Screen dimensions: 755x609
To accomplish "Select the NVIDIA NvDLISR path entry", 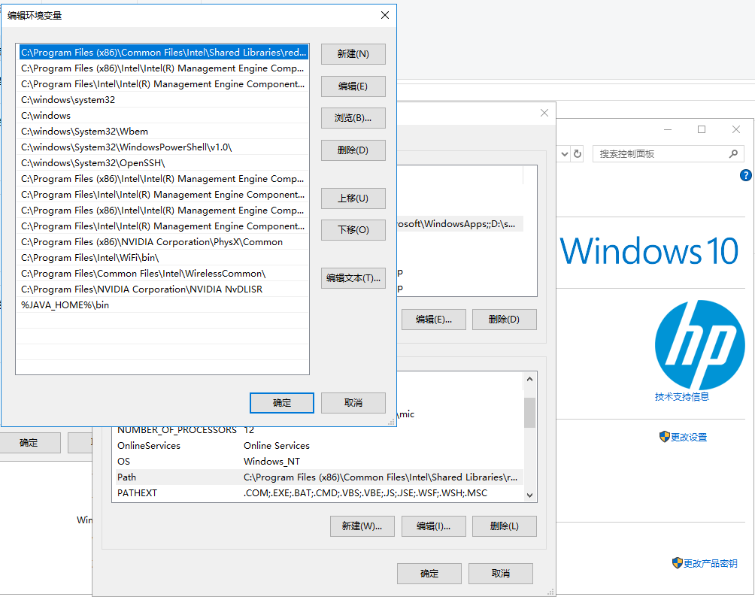I will pos(162,289).
